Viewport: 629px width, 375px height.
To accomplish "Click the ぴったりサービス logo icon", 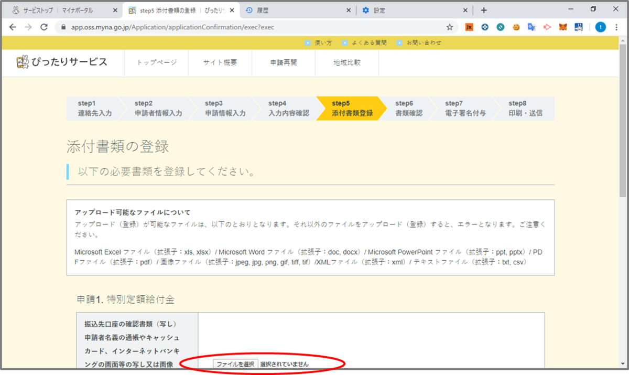I will [23, 61].
